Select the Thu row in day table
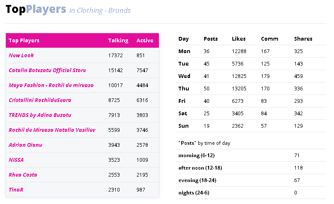 click(251, 89)
